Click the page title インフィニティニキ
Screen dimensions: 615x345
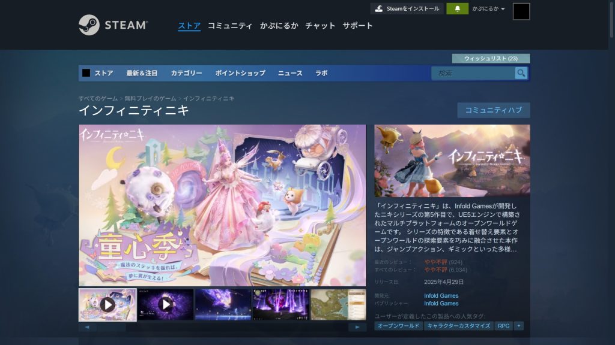click(134, 111)
